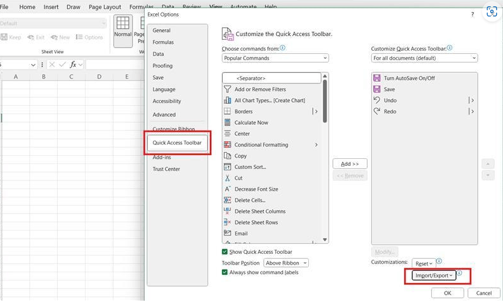Open the Toolbar Position dropdown
503x302 pixels.
coord(286,263)
